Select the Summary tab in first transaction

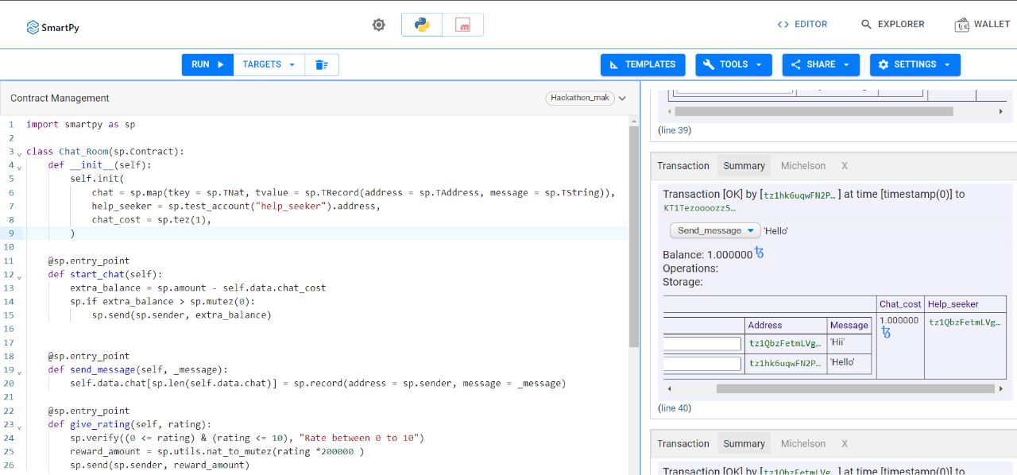(x=744, y=166)
